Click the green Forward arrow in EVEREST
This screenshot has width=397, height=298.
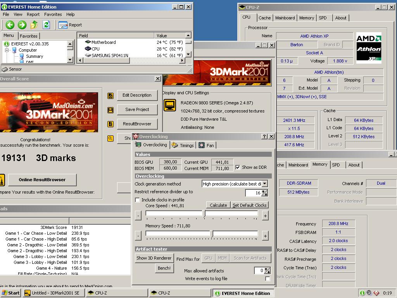click(22, 25)
